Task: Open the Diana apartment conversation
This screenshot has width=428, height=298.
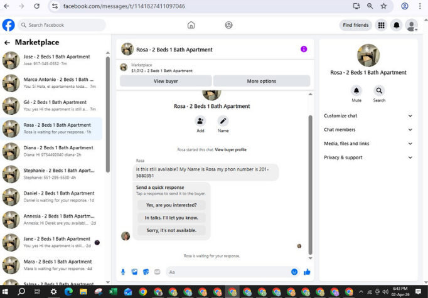Action: point(51,151)
